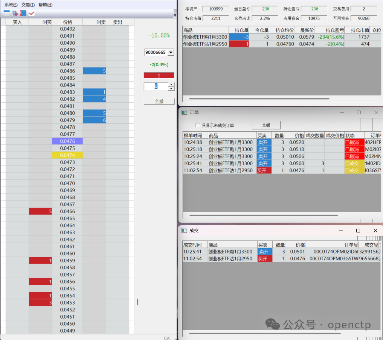Minimize the 成交 window
The width and height of the screenshot is (383, 340).
coord(341,231)
